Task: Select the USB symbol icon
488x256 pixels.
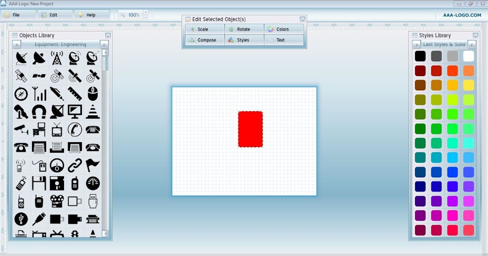Action: 21,219
